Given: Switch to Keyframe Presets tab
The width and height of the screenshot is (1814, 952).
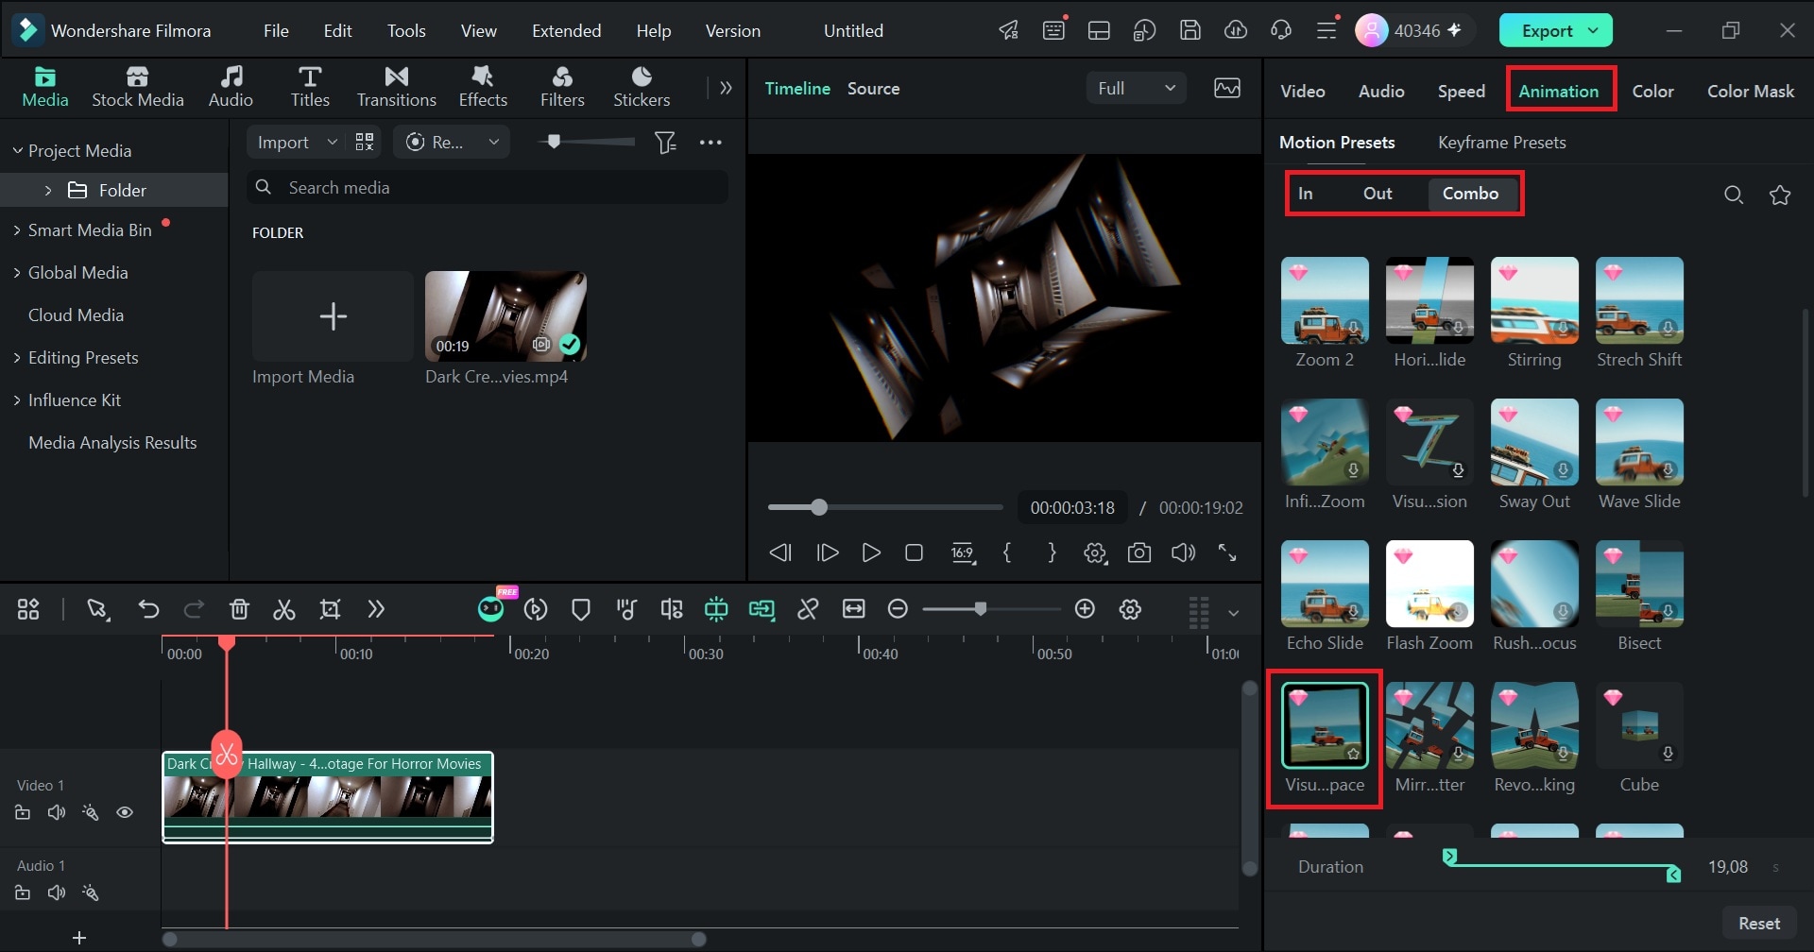Looking at the screenshot, I should pos(1501,143).
